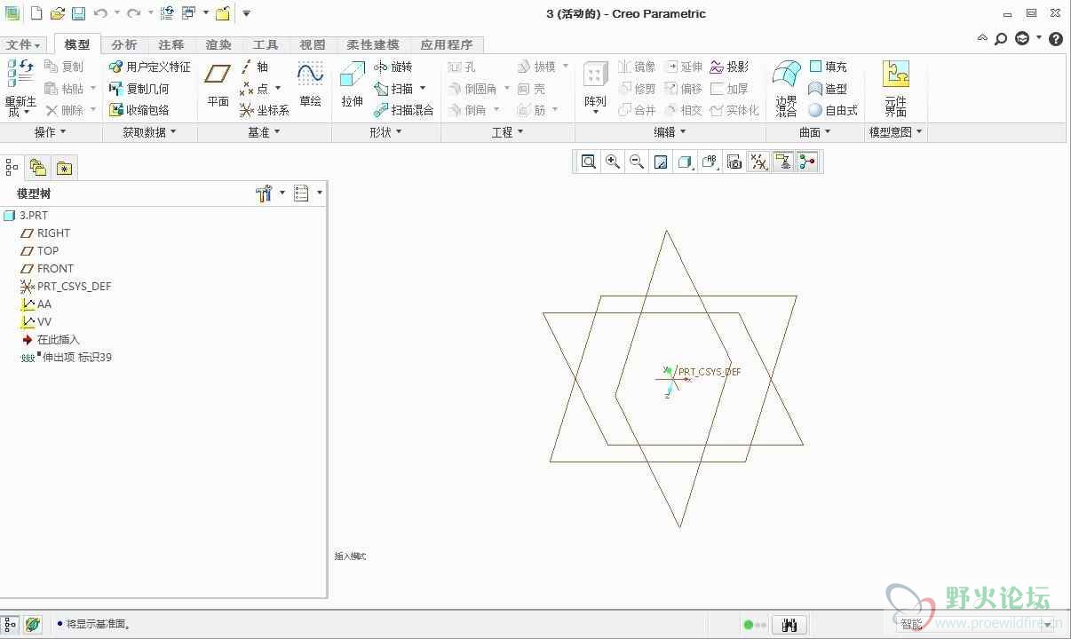Click the Fill (填充) surface tool

(829, 67)
